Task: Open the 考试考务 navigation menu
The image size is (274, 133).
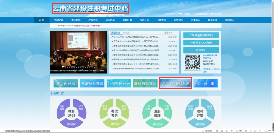Action: (x=144, y=20)
